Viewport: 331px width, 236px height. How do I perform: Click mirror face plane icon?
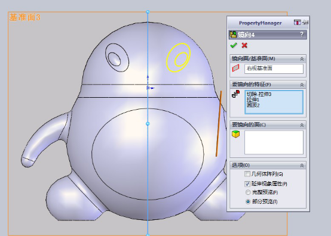(x=235, y=68)
